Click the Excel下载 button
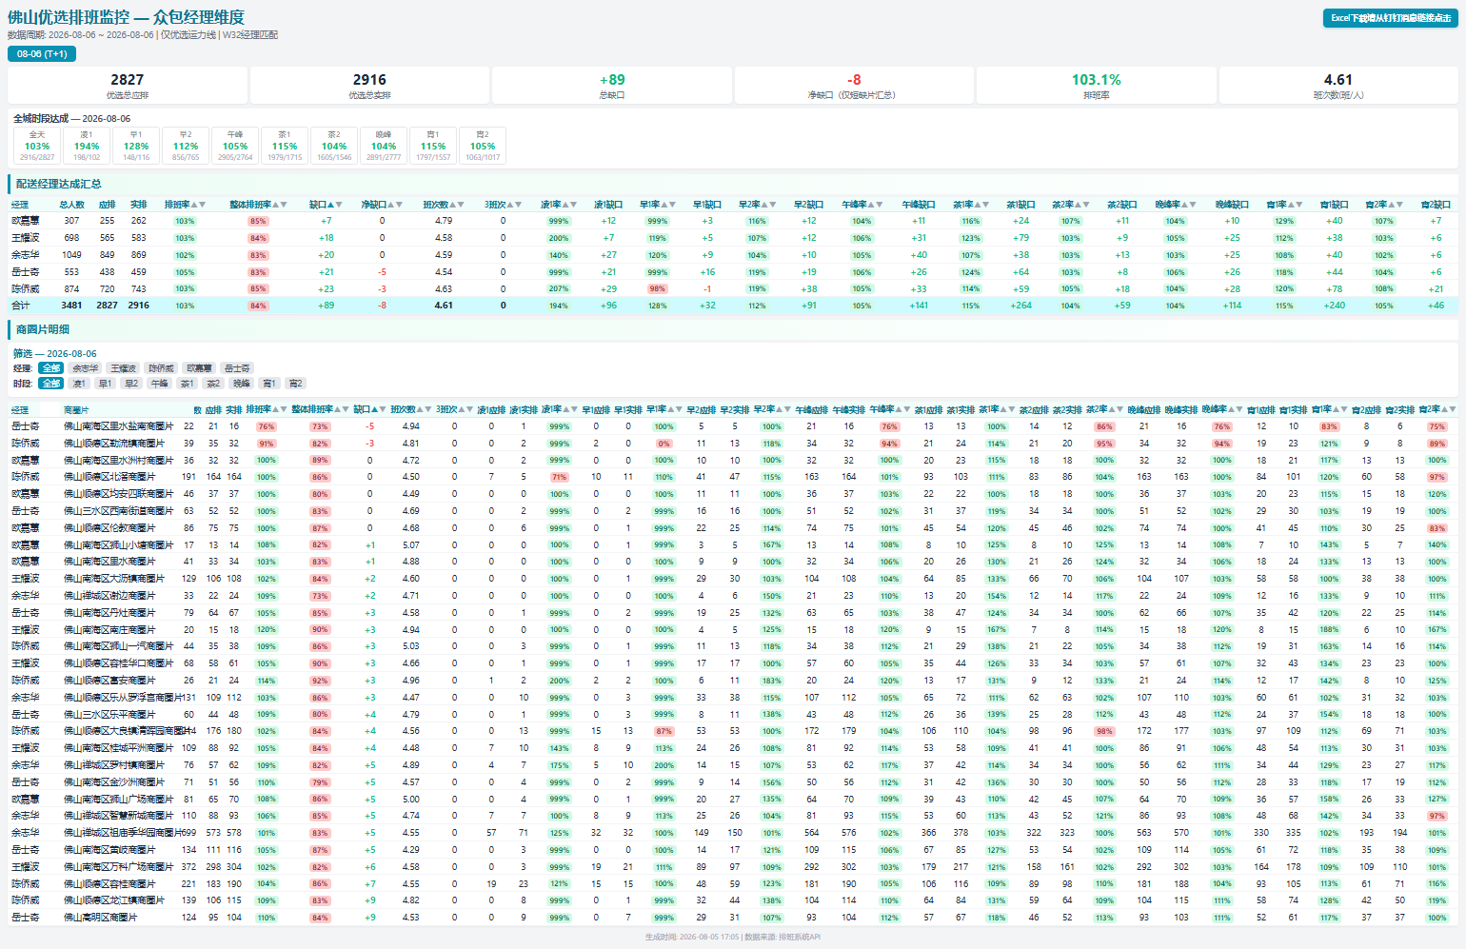Image resolution: width=1466 pixels, height=949 pixels. coord(1390,18)
